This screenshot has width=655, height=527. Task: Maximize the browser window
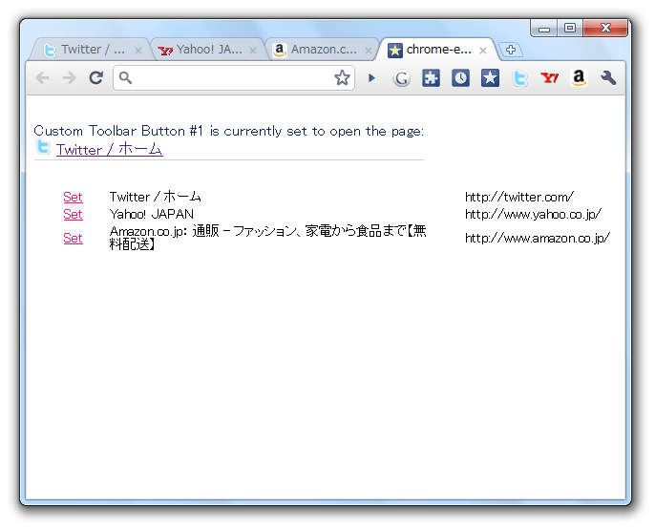[x=570, y=28]
